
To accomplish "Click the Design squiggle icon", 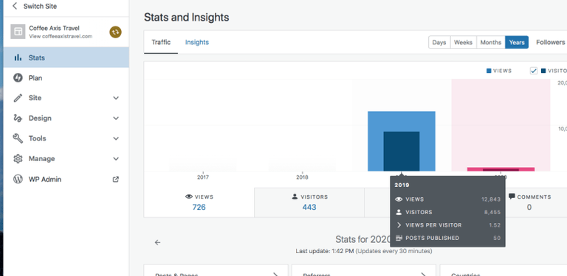I will point(18,118).
